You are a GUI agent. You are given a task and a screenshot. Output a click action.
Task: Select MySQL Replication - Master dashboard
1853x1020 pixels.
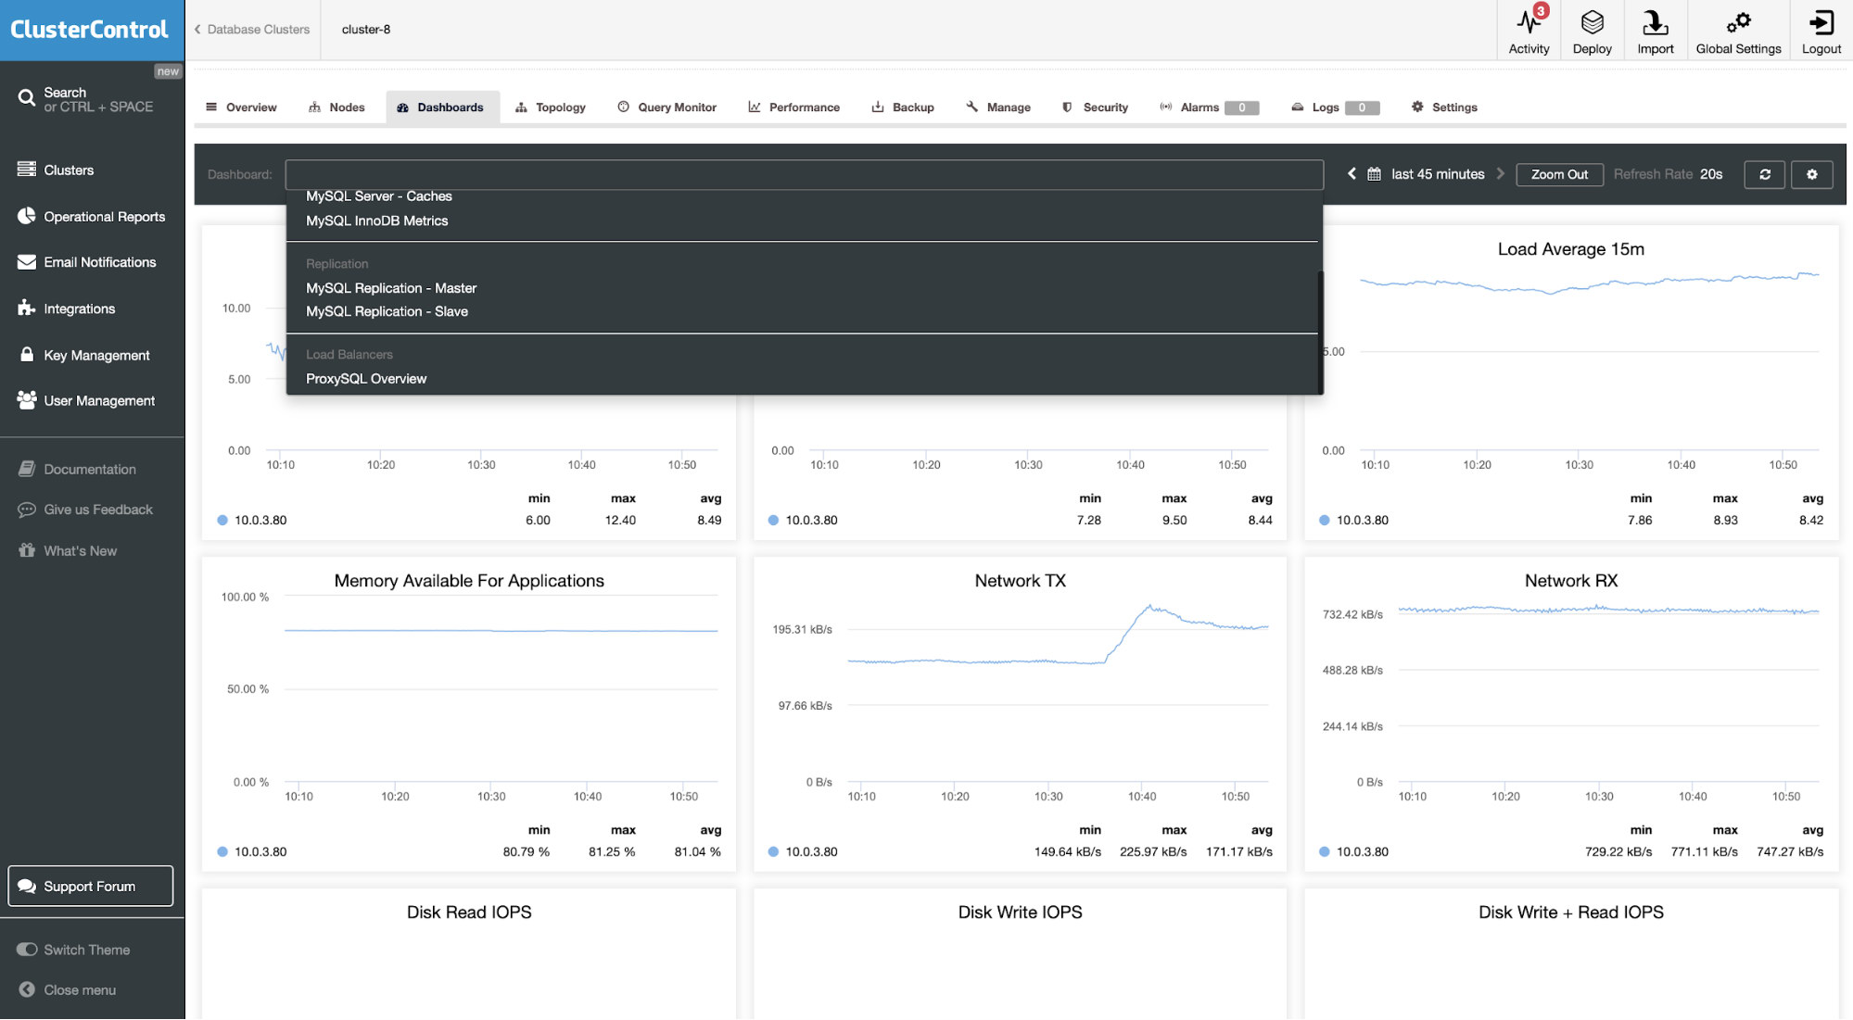pos(392,288)
